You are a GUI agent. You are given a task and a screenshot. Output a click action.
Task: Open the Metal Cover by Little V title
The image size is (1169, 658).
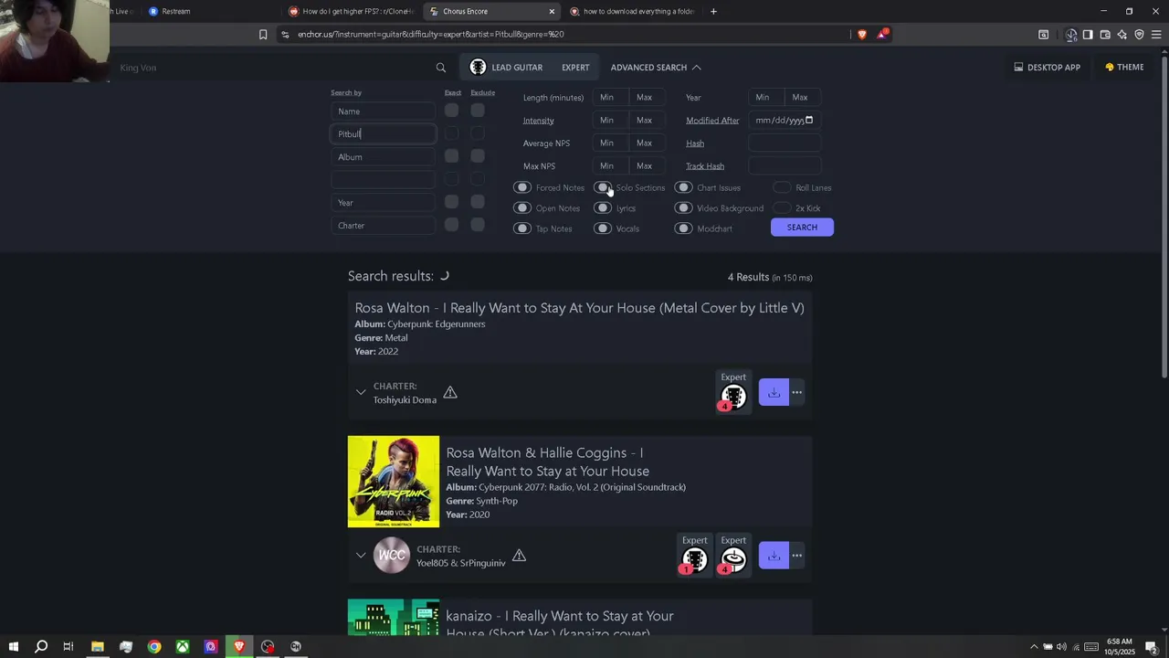click(x=579, y=308)
